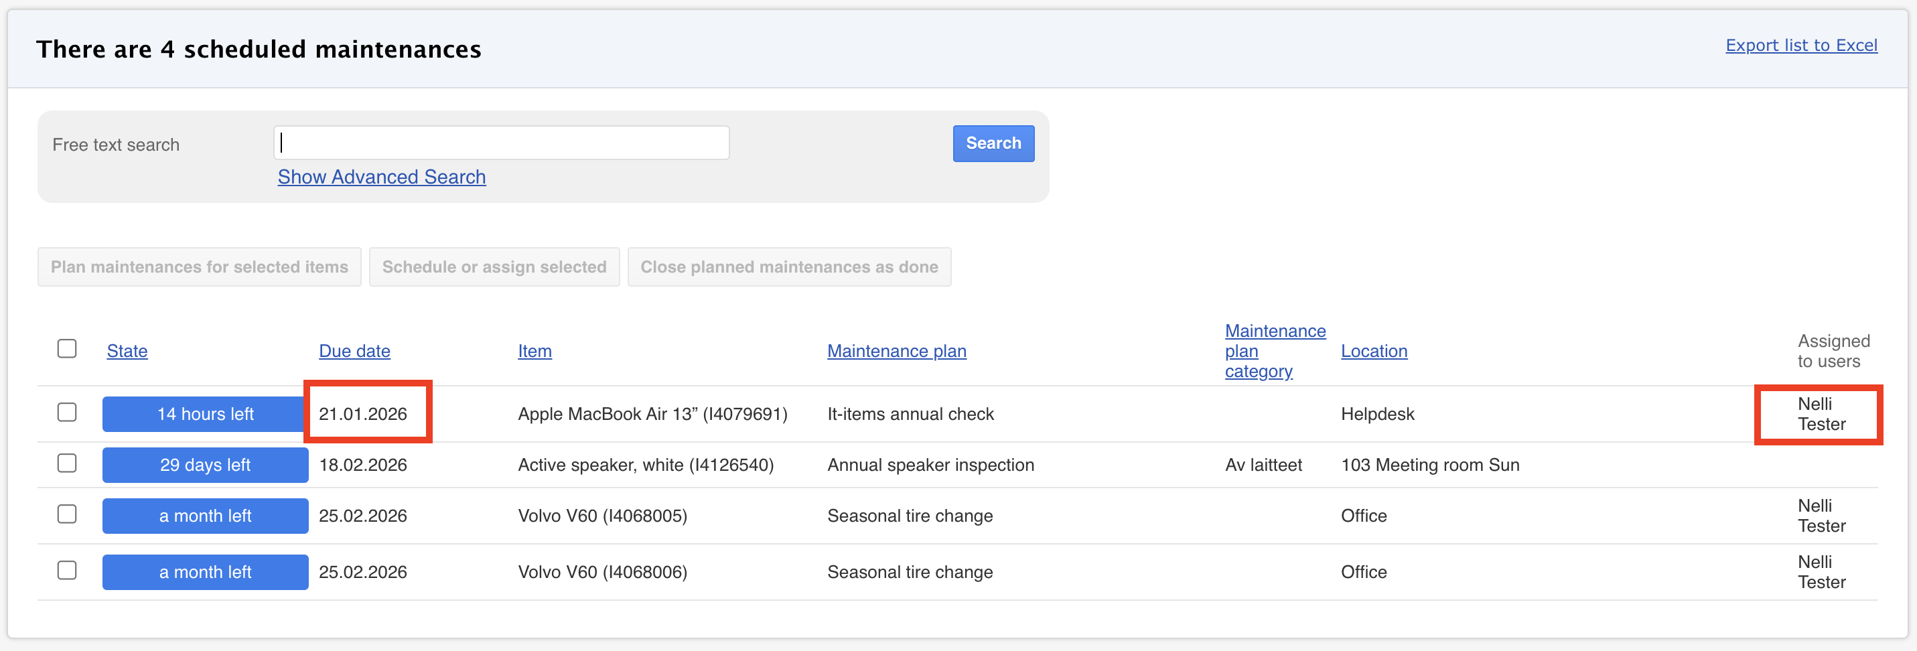Image resolution: width=1917 pixels, height=651 pixels.
Task: Sort by Maintenance plan category header
Action: click(1274, 351)
